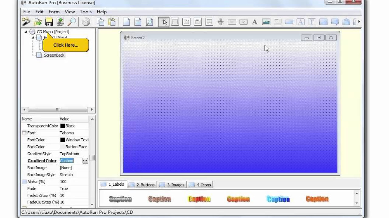Select the speech bubble hint control icon
The height and width of the screenshot is (218, 389).
click(335, 22)
